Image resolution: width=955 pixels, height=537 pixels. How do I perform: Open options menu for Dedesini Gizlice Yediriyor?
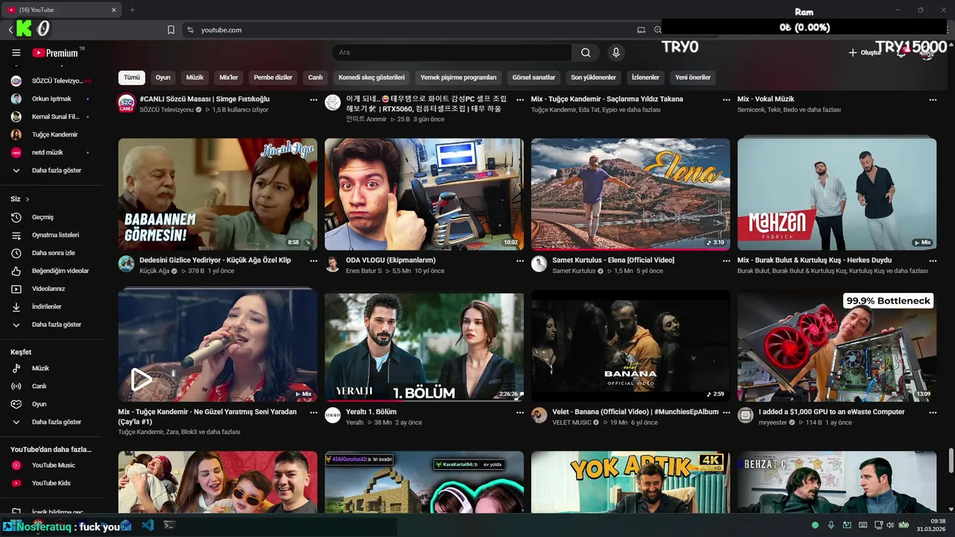tap(313, 261)
